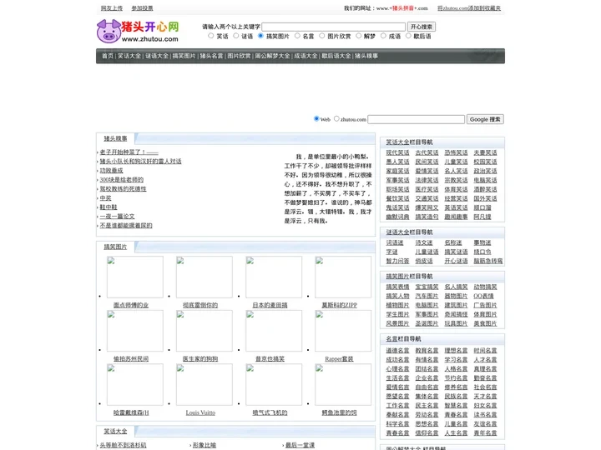Open thumbnail above 面点师傅的业 caption
601x450 pixels.
tap(135, 277)
